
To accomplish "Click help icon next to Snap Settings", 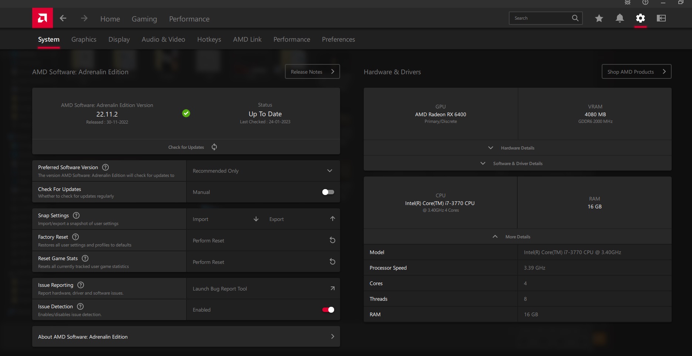I will pos(76,215).
